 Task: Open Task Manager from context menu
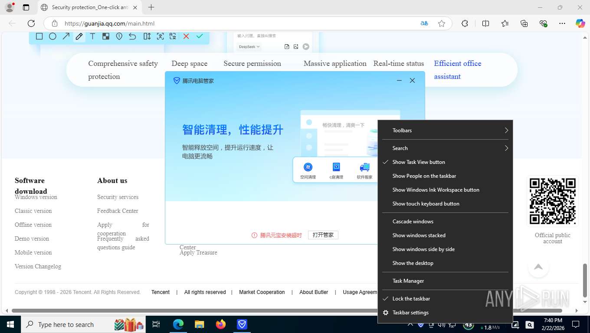[x=445, y=281]
